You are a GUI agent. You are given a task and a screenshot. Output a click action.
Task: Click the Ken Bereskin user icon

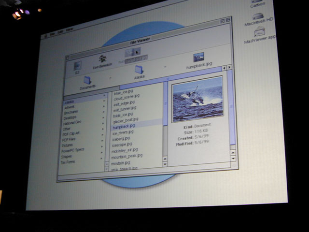tap(103, 60)
